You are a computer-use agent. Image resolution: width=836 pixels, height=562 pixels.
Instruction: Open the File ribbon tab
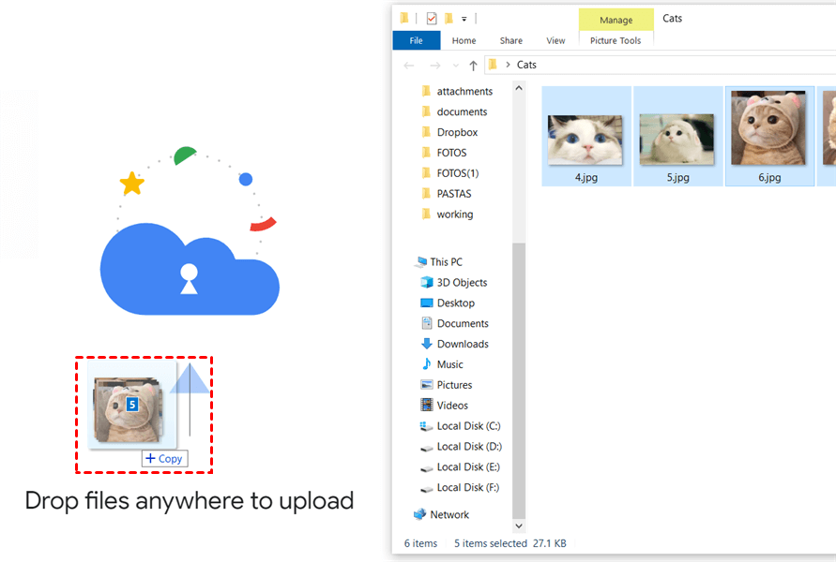coord(417,40)
